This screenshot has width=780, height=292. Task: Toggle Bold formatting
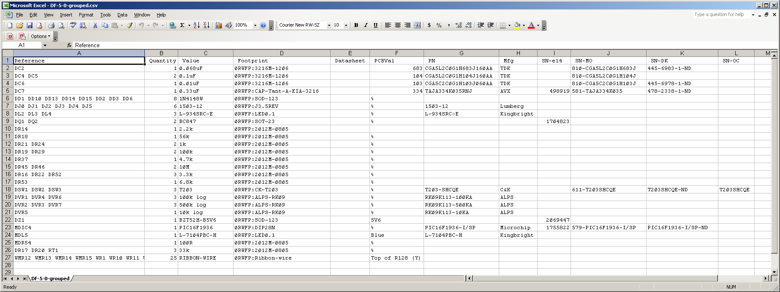(356, 25)
